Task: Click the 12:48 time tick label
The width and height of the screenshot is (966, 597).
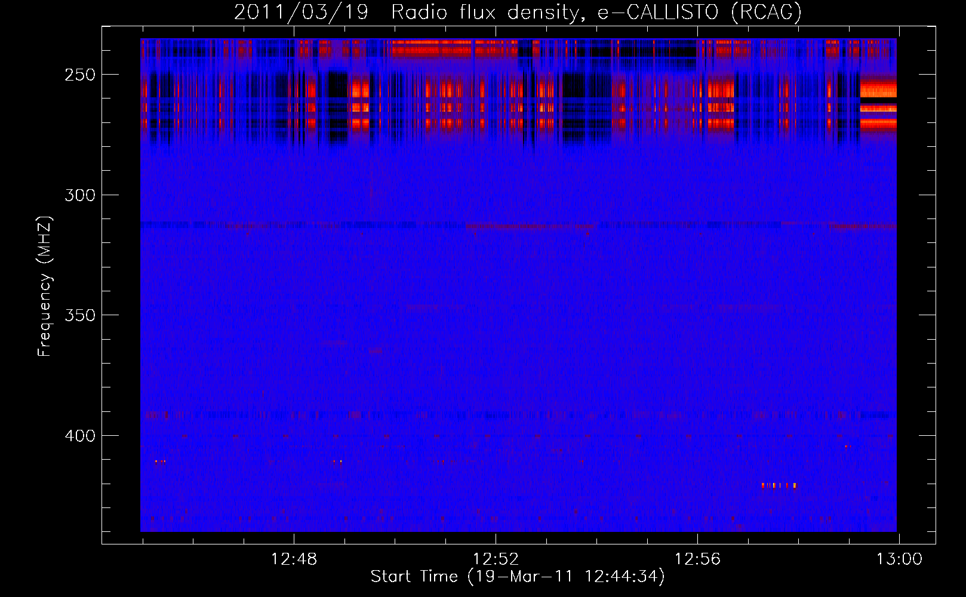Action: click(x=294, y=559)
